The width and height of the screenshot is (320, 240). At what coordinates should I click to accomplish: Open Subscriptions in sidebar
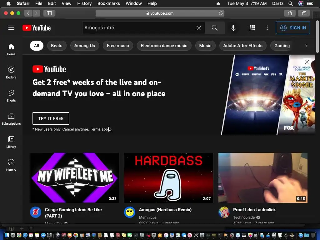pos(11,119)
